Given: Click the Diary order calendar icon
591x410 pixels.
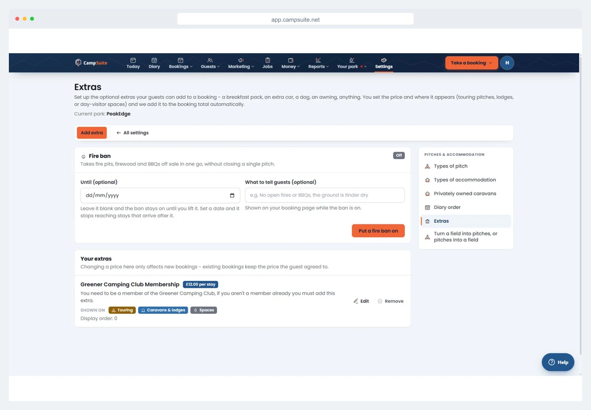Looking at the screenshot, I should [x=427, y=207].
